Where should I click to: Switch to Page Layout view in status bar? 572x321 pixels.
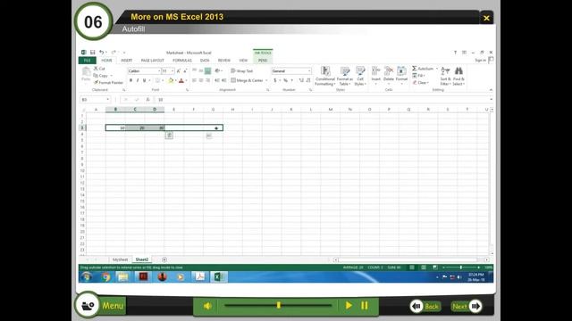click(423, 267)
